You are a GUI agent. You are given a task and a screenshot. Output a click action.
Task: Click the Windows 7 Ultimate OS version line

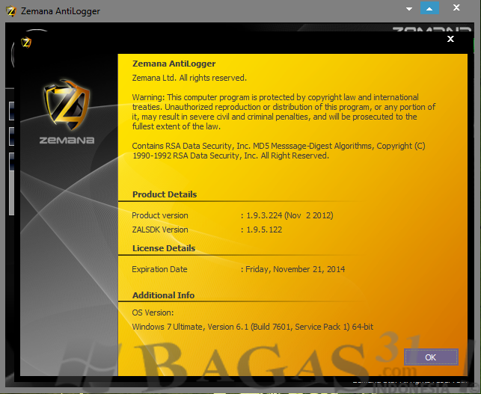(x=252, y=327)
